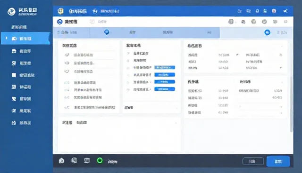Click the dark cloud-shaped icon in header

[x=243, y=22]
